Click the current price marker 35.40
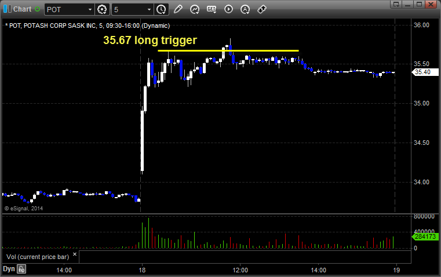 click(425, 72)
